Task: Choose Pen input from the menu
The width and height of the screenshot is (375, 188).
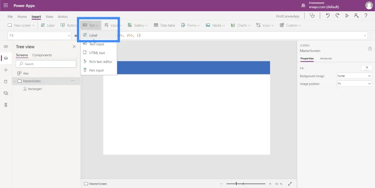Action: point(98,70)
